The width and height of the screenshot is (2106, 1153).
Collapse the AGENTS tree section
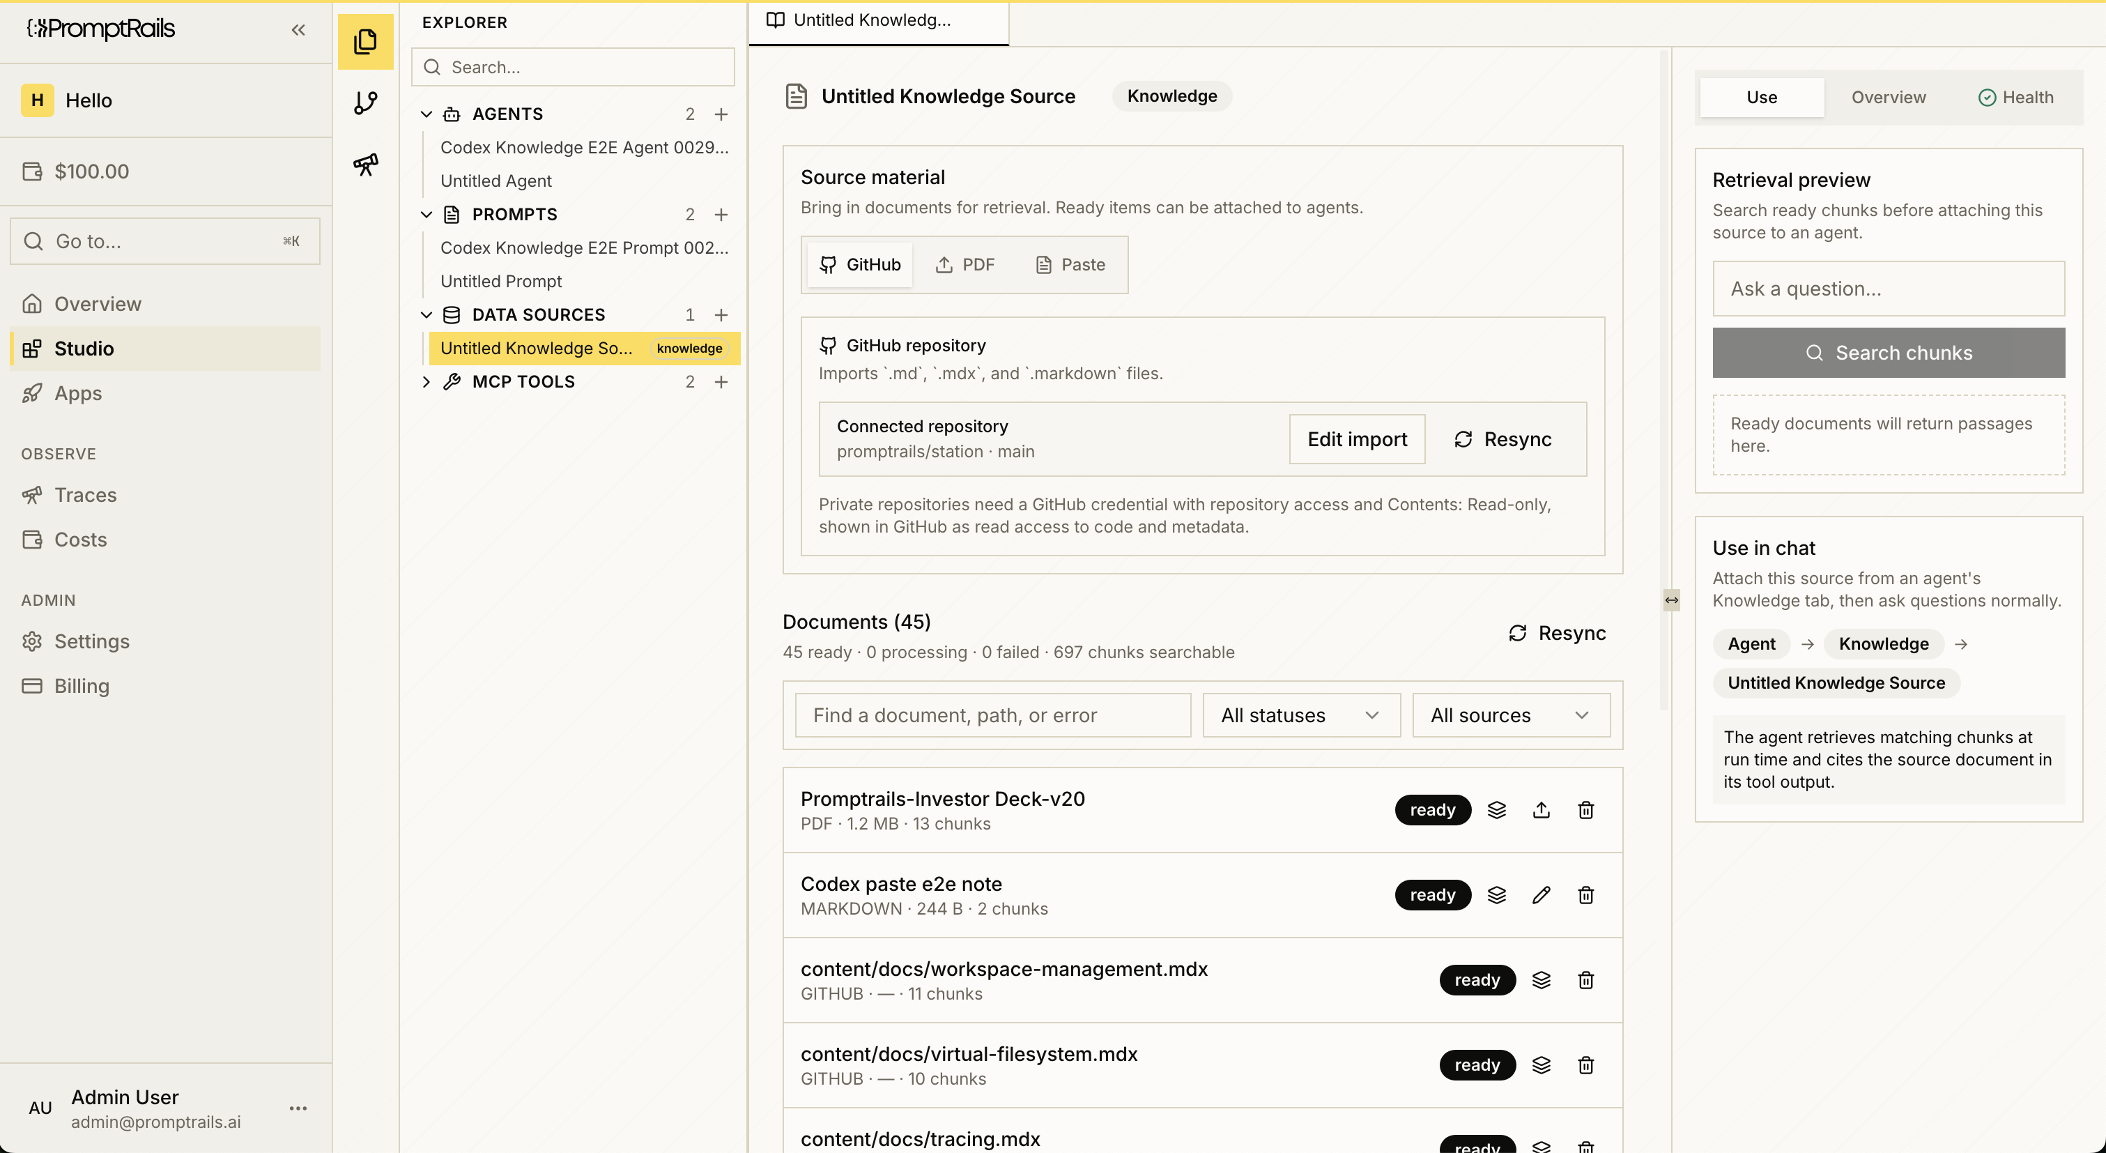coord(426,114)
